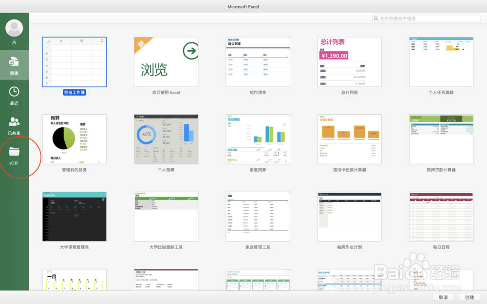Click the 个人预算 label text
This screenshot has width=487, height=304.
166,170
